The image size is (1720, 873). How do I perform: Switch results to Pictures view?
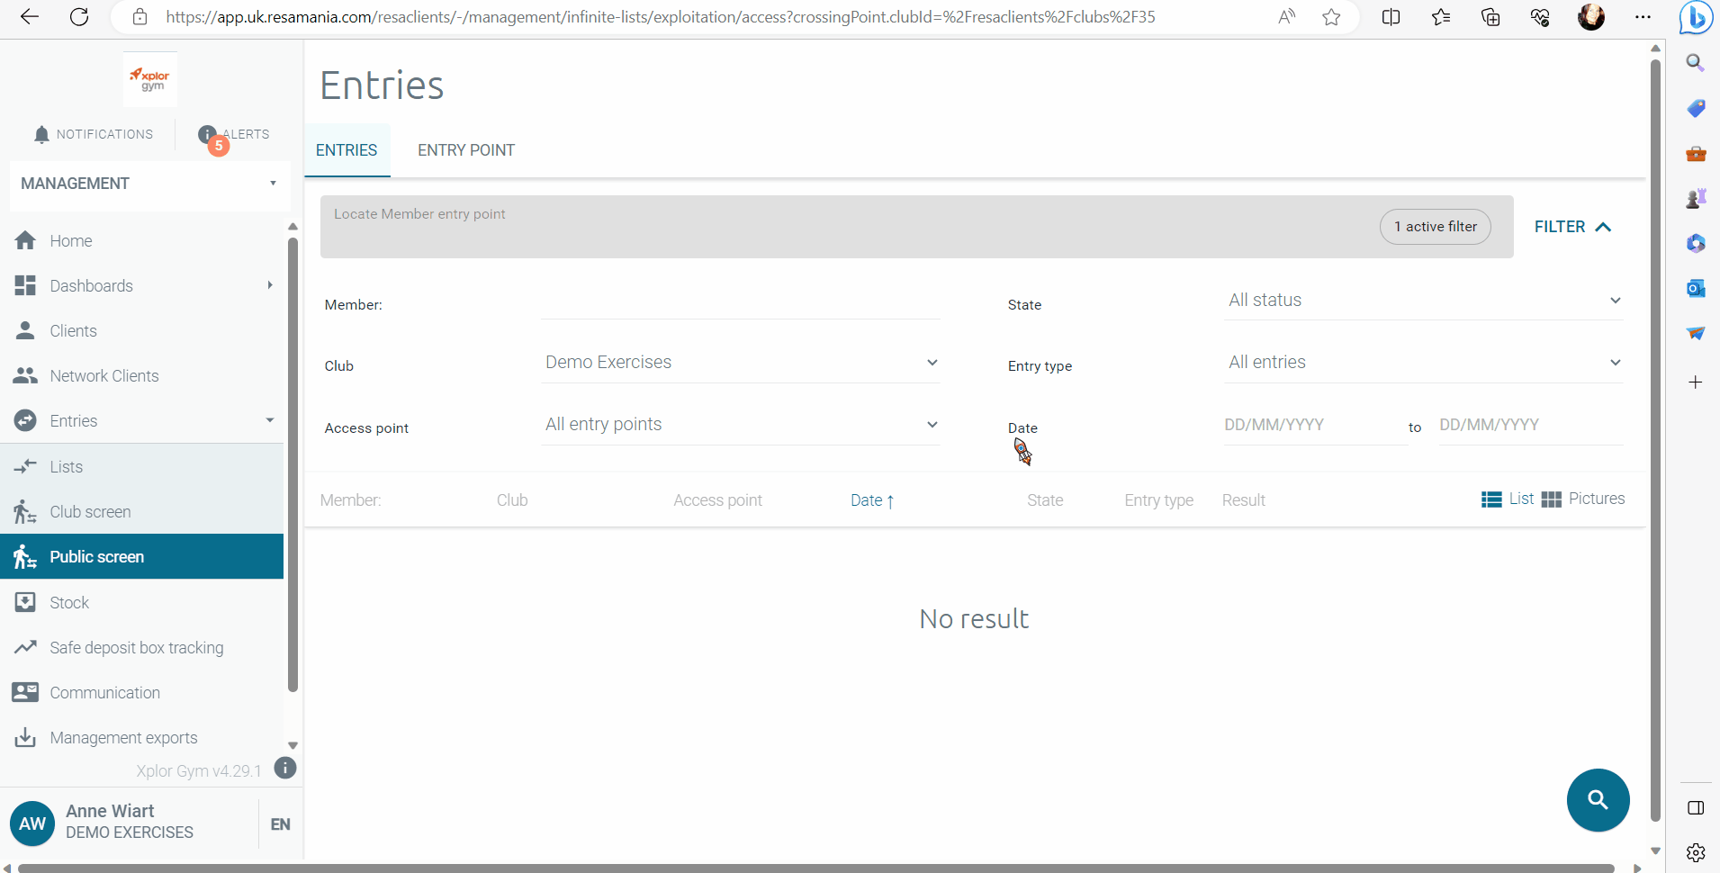[1583, 499]
